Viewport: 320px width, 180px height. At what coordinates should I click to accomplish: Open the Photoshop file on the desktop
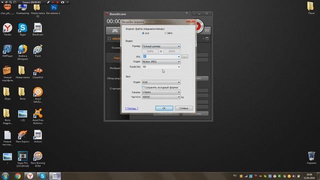53,9
